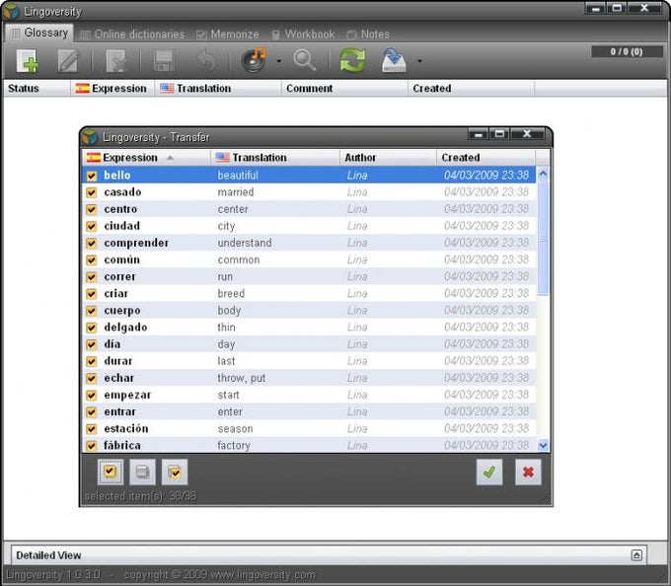Toggle the común row checkbox
The image size is (671, 586).
92,260
